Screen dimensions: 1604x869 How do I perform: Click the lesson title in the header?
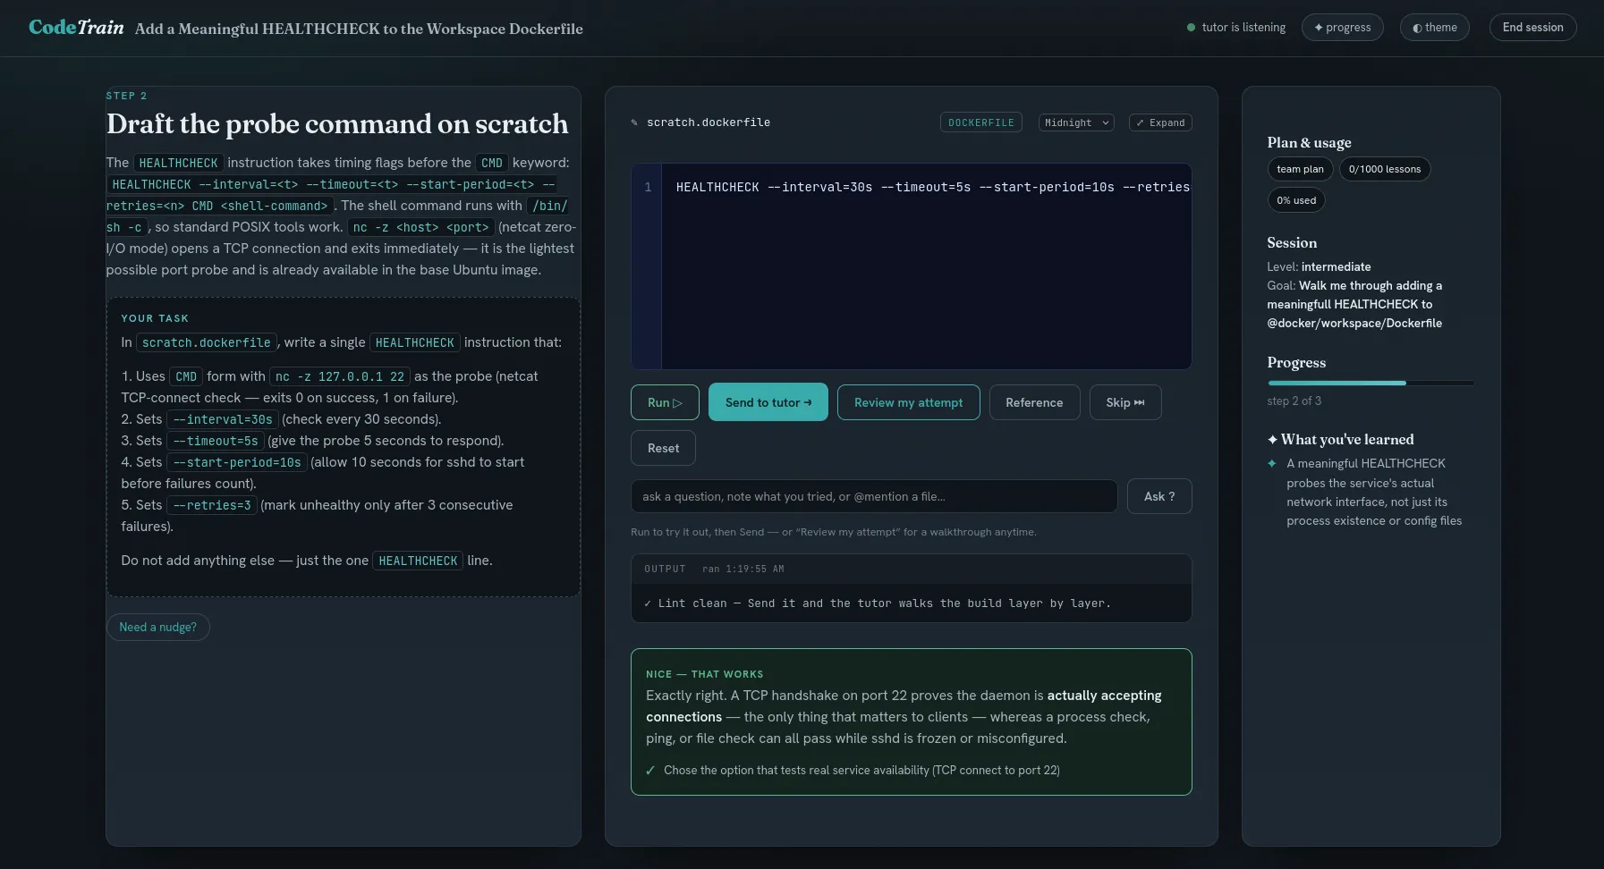(359, 29)
